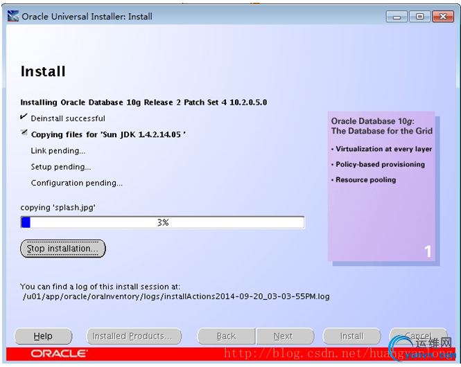The width and height of the screenshot is (461, 367).
Task: Click 'You can find a log' message
Action: pyautogui.click(x=100, y=287)
